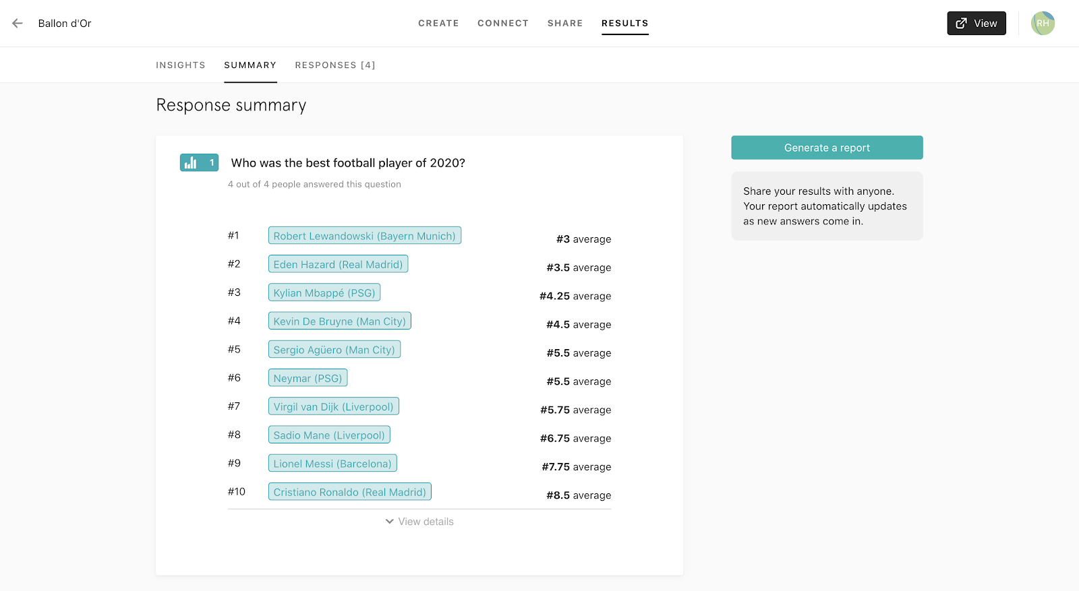The height and width of the screenshot is (591, 1079).
Task: Click Kylian Mbappé (PSG) tag
Action: pyautogui.click(x=324, y=292)
